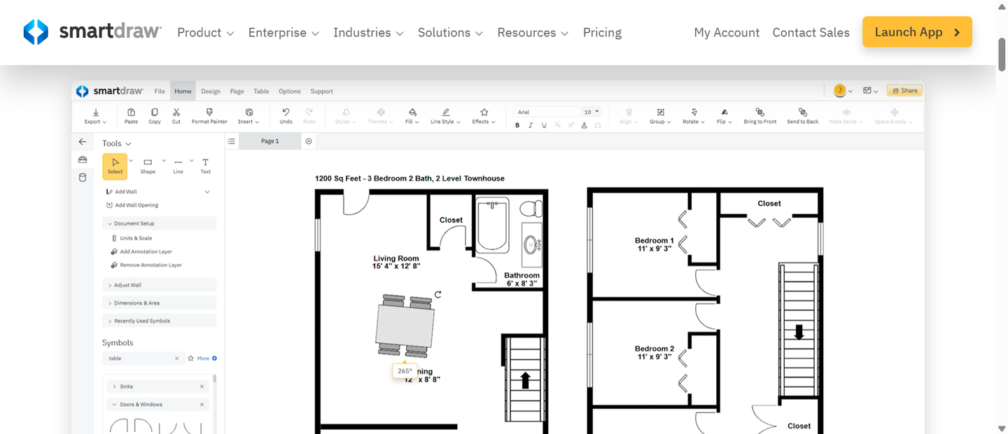Click the Undo arrow icon
Viewport: 1008px width, 434px height.
pyautogui.click(x=286, y=112)
